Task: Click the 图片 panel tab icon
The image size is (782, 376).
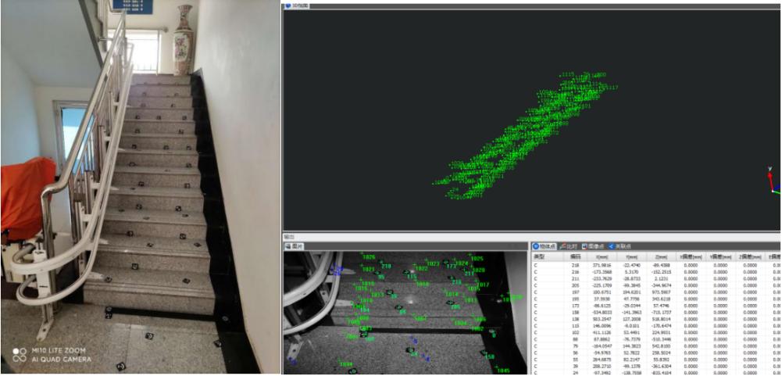Action: 287,245
